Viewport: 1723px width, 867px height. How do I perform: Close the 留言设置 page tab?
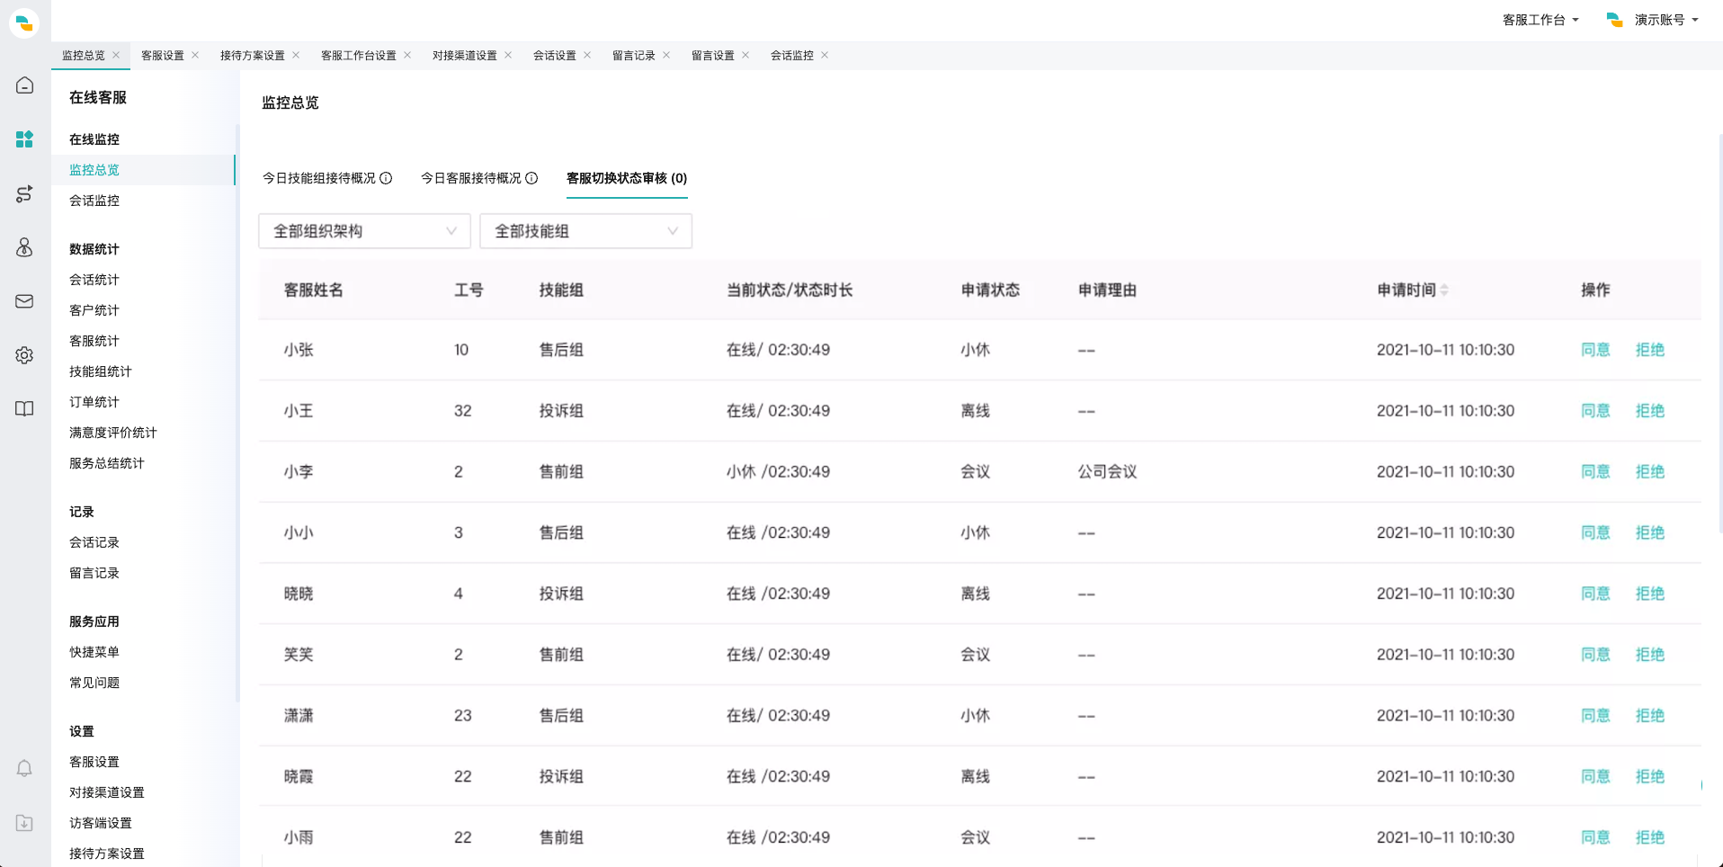tap(745, 55)
